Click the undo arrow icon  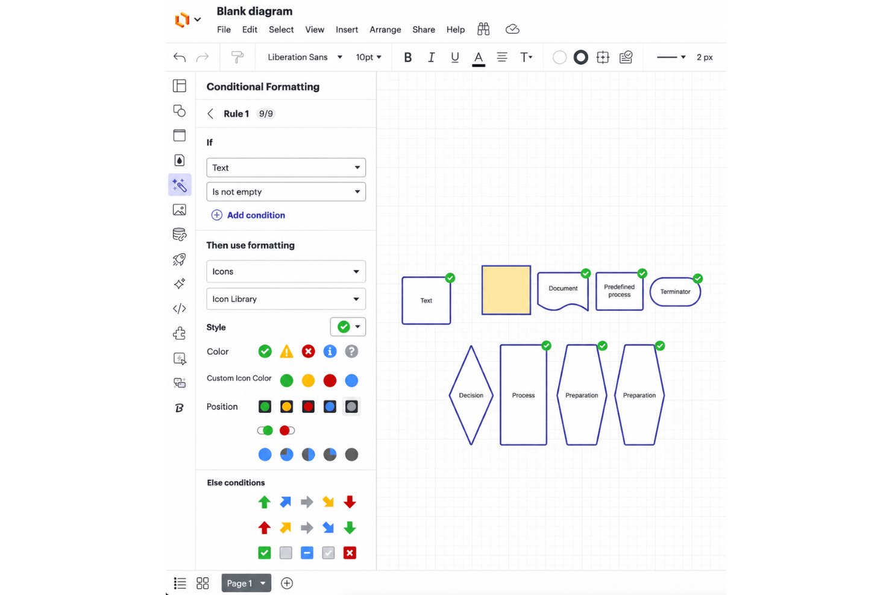coord(180,57)
